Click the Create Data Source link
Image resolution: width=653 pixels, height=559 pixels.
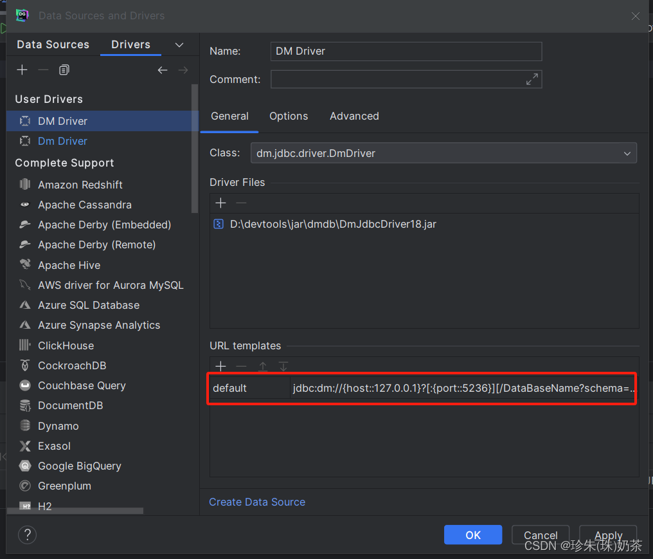pos(257,502)
